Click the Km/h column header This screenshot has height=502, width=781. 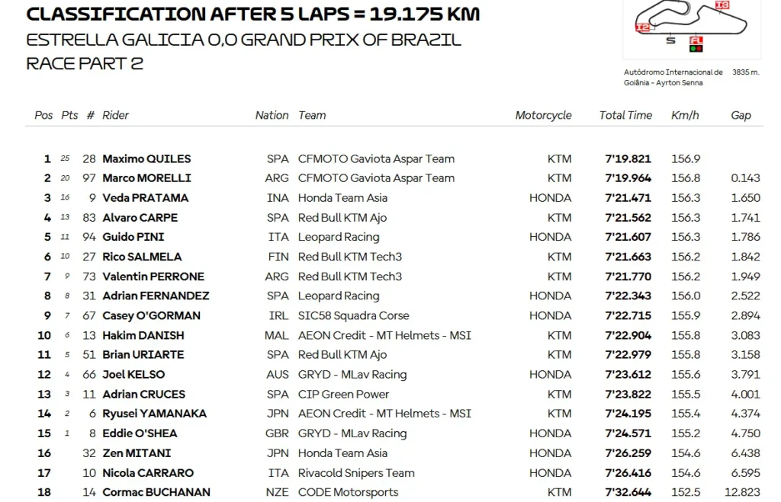(685, 115)
